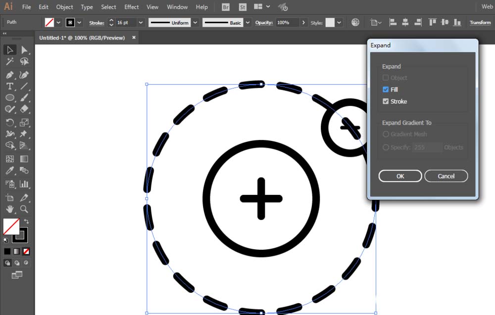Expand the Uniform width profile dropdown
The image size is (495, 315).
pyautogui.click(x=195, y=23)
